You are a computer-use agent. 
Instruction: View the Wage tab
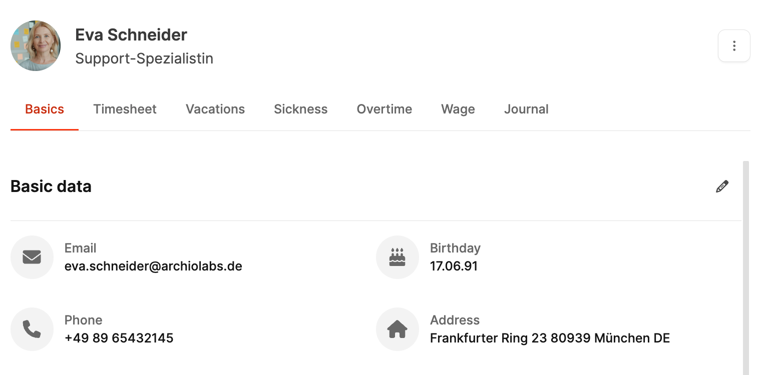click(x=458, y=109)
